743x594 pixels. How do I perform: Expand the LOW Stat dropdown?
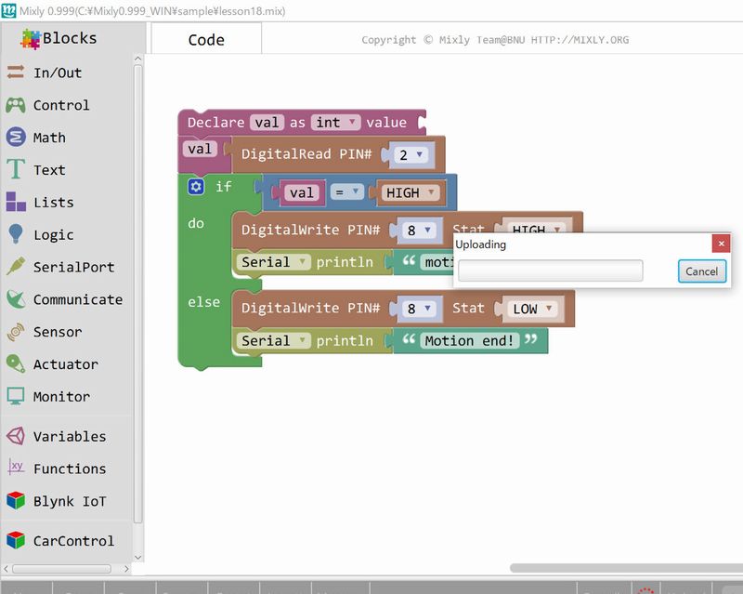[x=532, y=309]
